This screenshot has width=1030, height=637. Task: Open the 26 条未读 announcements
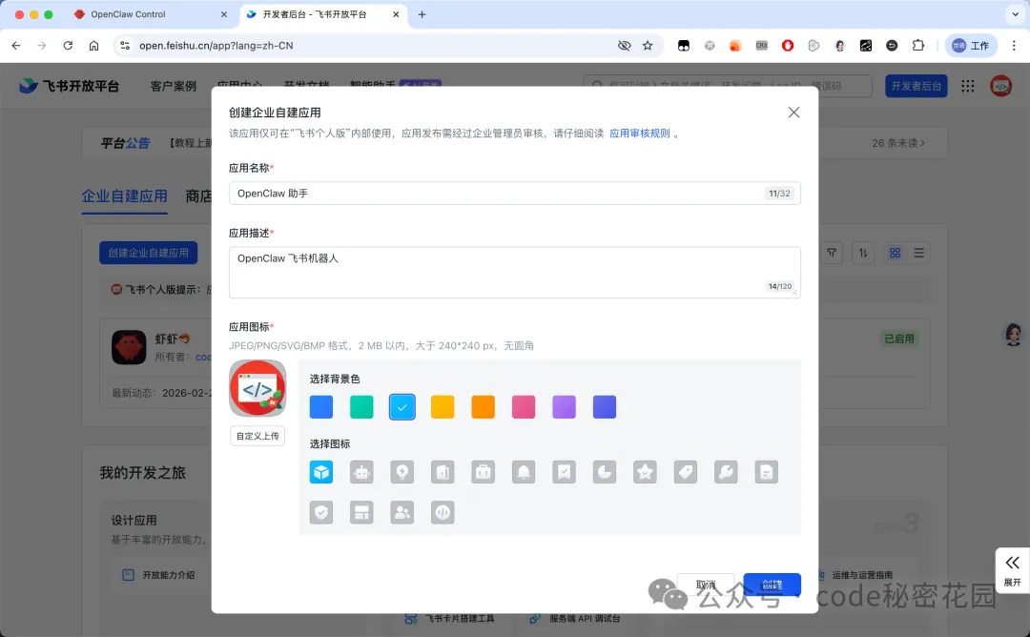898,143
